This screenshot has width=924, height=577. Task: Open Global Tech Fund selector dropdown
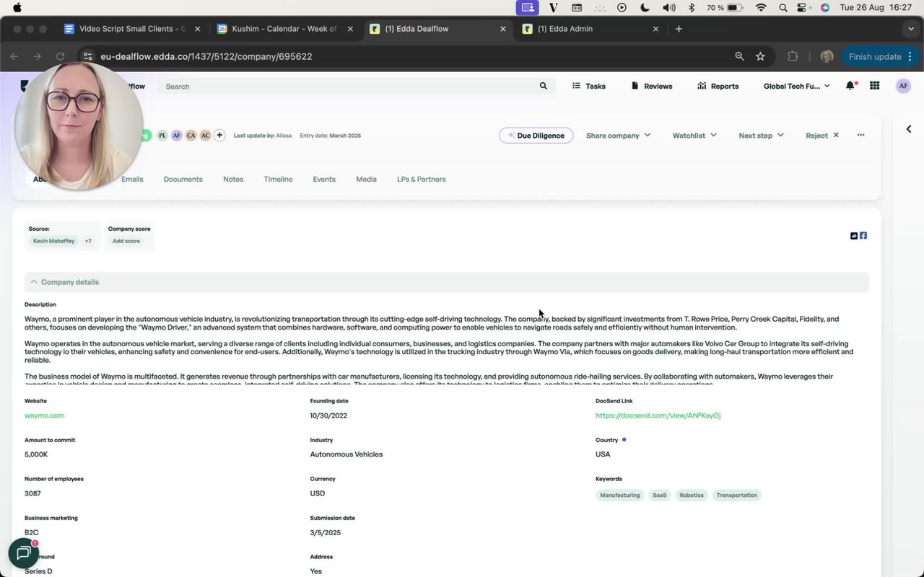(x=797, y=86)
